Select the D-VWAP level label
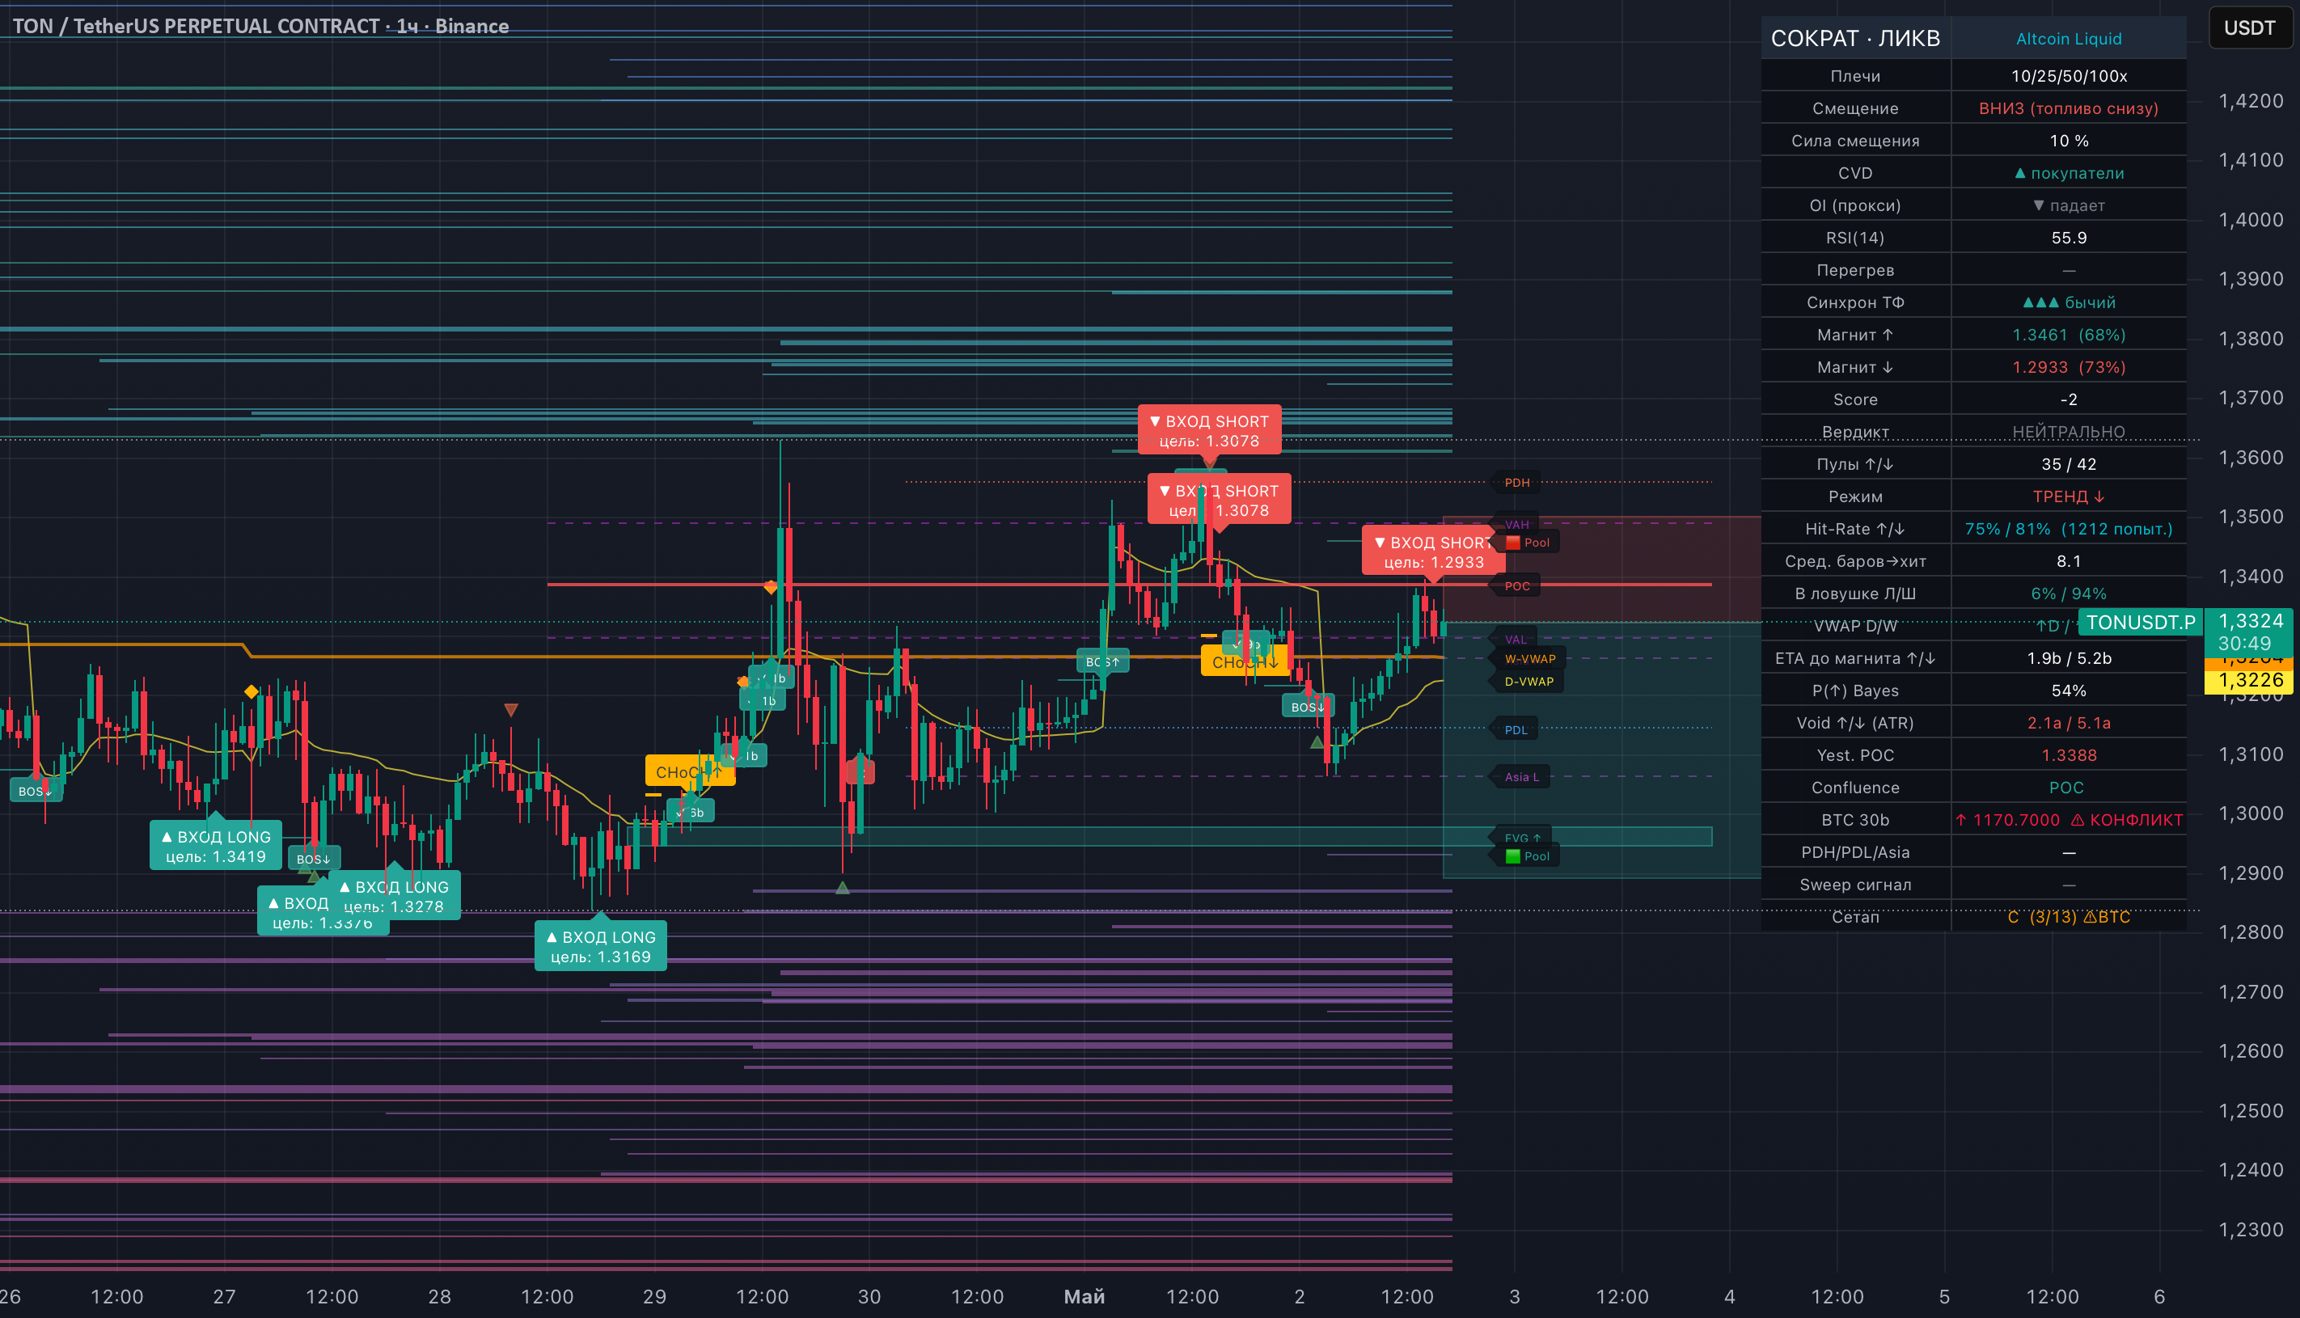2300x1318 pixels. [x=1528, y=682]
